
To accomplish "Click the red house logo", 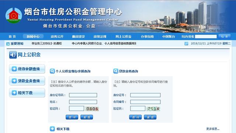I will (14, 15).
